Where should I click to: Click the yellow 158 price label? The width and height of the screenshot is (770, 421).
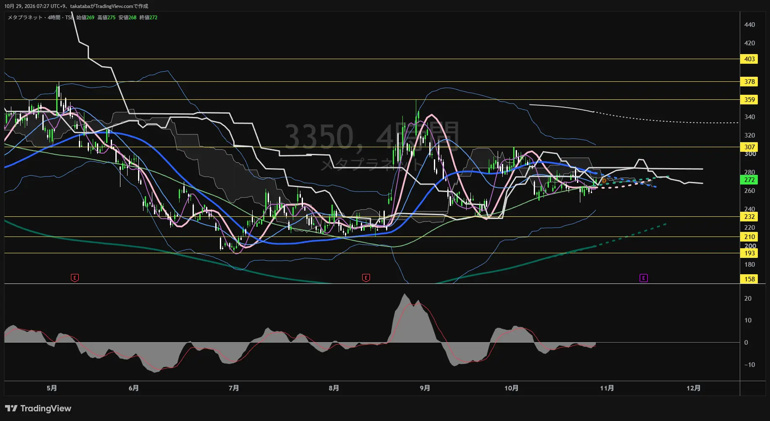[749, 279]
